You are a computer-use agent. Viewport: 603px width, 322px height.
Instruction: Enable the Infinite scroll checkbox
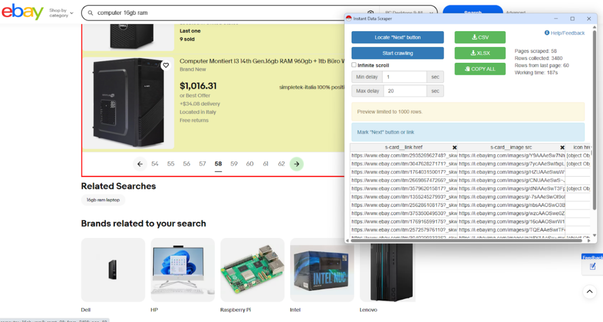tap(354, 65)
